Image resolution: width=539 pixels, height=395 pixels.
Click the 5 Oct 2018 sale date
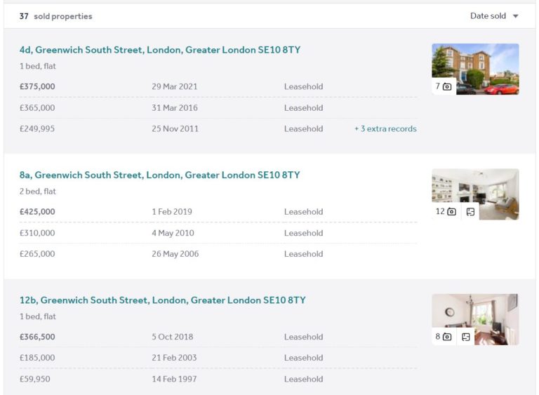(173, 337)
